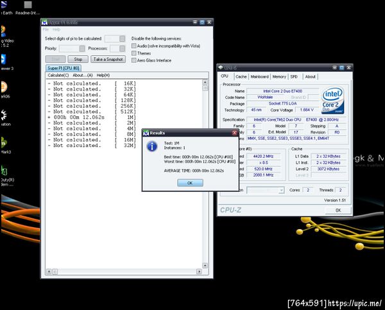
Task: Click the '4420.2 MHz' core speed value
Action: [x=264, y=156]
